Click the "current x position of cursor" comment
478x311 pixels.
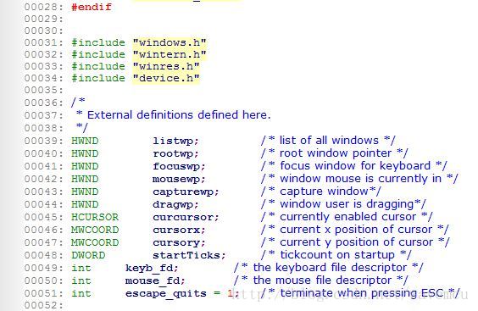point(356,230)
